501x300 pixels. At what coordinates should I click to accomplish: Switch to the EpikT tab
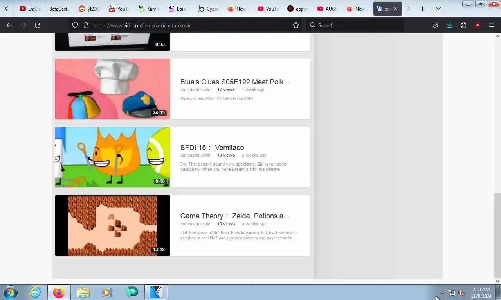point(178,9)
